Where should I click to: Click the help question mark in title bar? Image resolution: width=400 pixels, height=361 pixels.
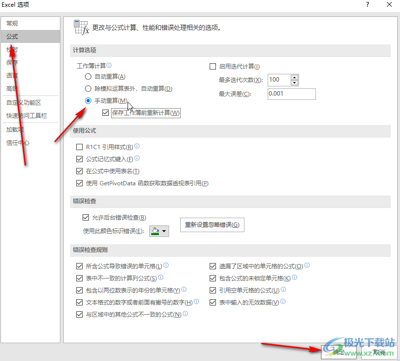[x=368, y=4]
